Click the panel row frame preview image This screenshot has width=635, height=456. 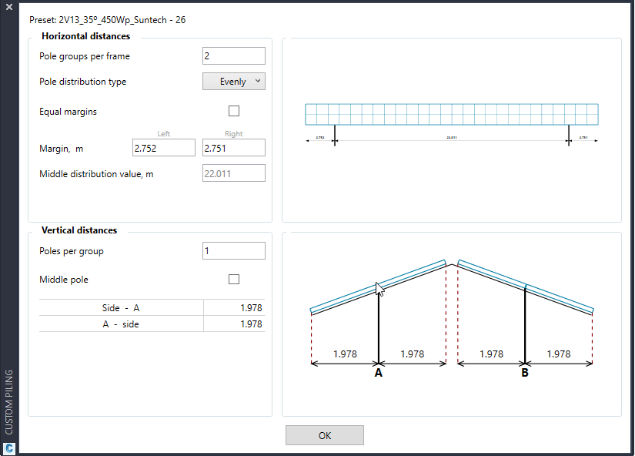point(452,114)
